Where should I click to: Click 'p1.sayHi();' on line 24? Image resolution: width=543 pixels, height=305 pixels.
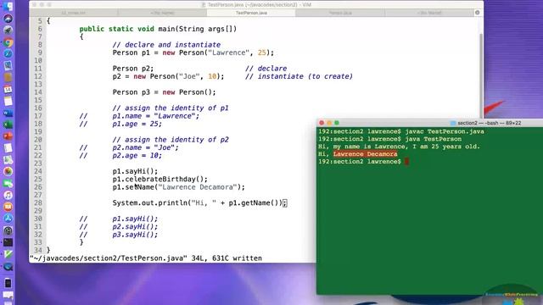click(135, 171)
